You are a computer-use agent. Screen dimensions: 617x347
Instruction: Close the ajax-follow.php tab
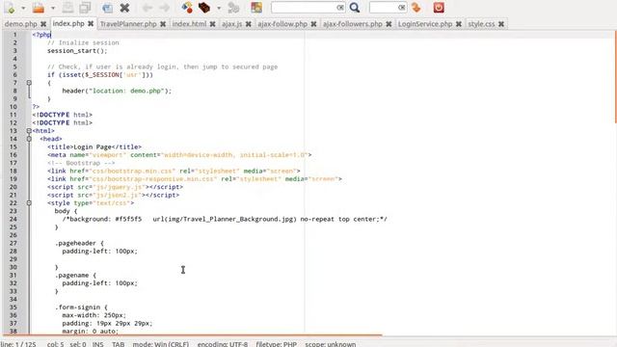(313, 24)
